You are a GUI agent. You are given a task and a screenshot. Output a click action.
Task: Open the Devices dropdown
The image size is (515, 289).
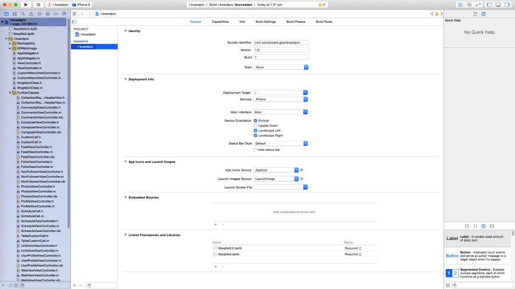click(x=280, y=99)
